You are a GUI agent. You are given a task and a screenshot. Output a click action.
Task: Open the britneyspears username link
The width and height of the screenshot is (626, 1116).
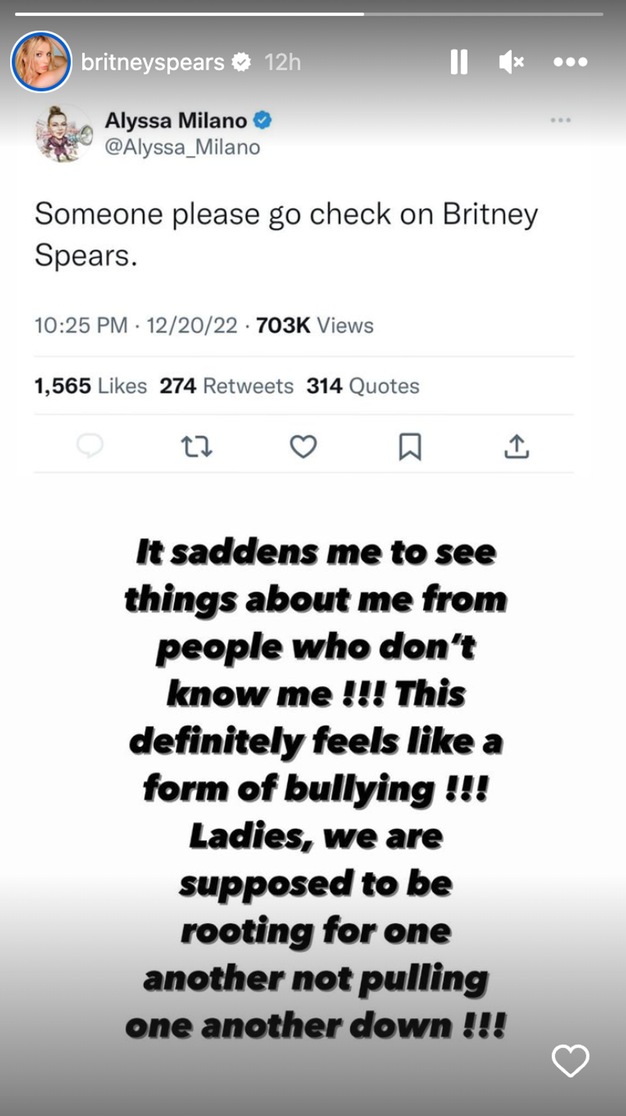click(153, 62)
